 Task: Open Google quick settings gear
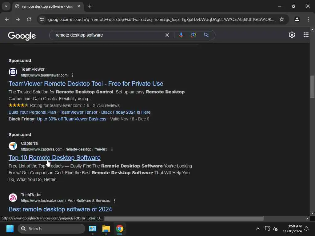292,35
